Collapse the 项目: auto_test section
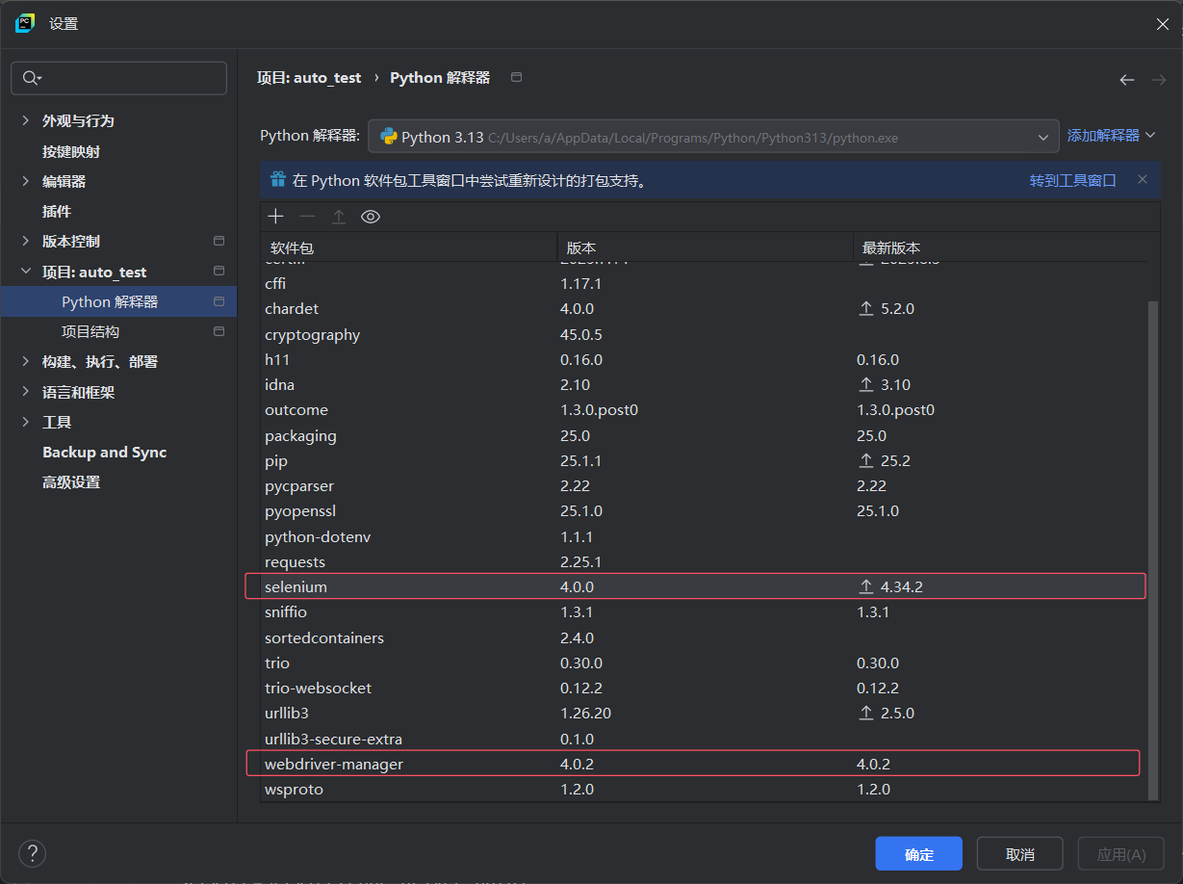1183x884 pixels. pyautogui.click(x=25, y=272)
